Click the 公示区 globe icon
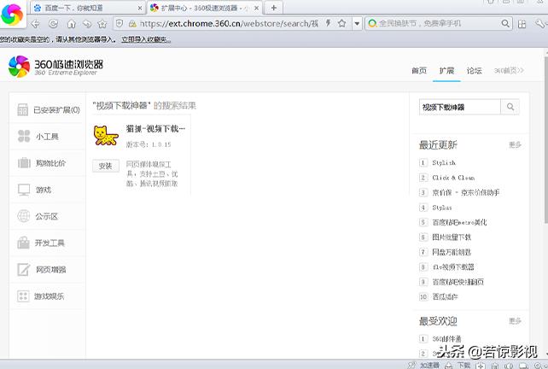The image size is (548, 369). [x=23, y=216]
